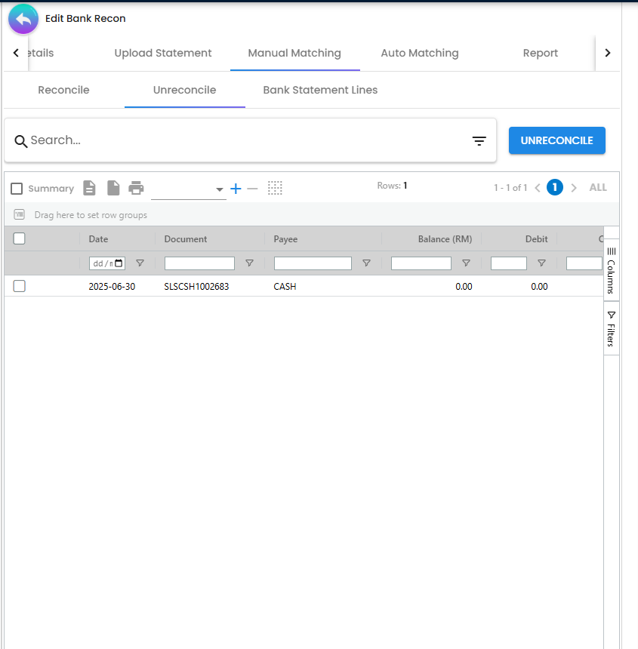Screen dimensions: 638x649
Task: Select the row checkbox for SLSCSH1002683
Action: [20, 286]
